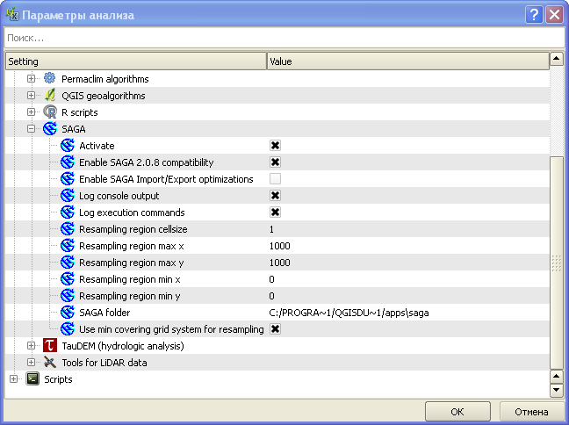Click the Permaclim algorithms gear icon

(50, 79)
